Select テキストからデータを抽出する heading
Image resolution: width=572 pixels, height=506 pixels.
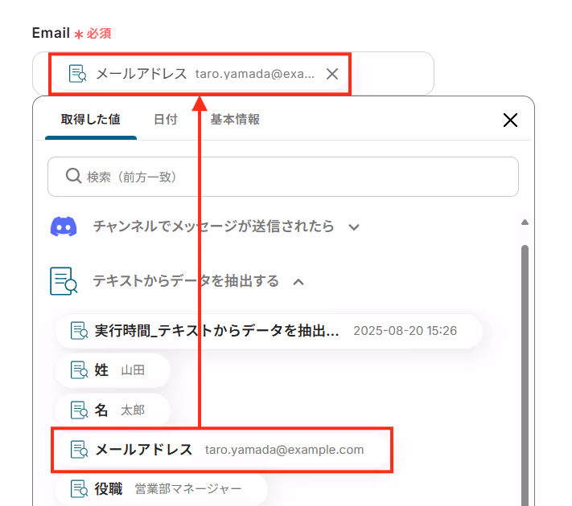tap(186, 281)
